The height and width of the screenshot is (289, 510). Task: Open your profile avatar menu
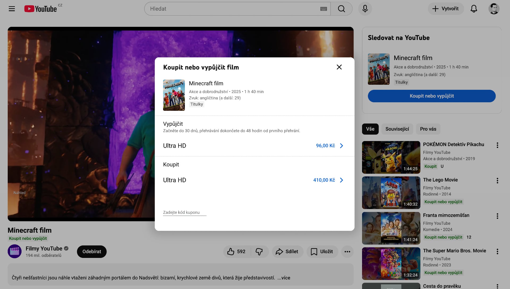[x=494, y=8]
